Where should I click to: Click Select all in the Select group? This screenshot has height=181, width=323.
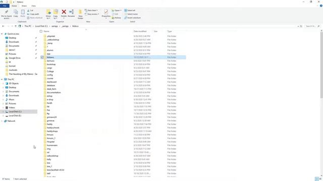[130, 10]
